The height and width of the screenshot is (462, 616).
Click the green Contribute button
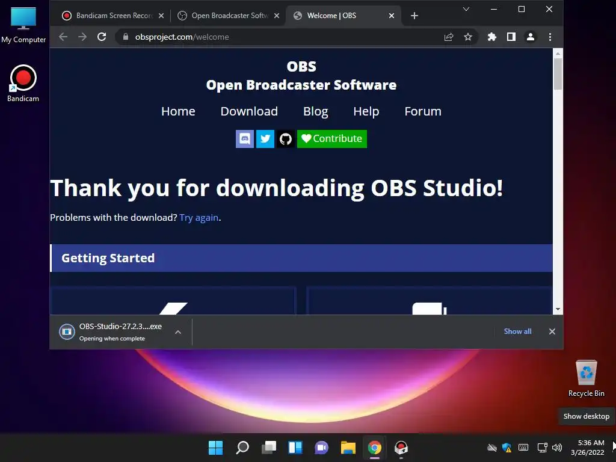pyautogui.click(x=332, y=139)
